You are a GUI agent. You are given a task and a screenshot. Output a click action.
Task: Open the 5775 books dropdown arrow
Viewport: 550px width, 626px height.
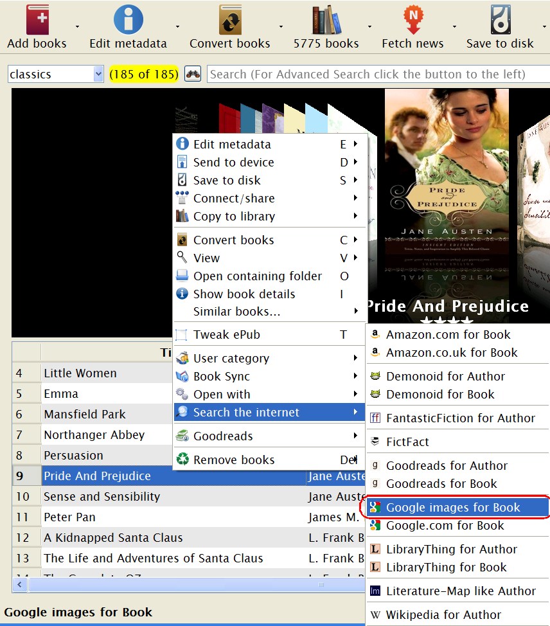pyautogui.click(x=369, y=27)
